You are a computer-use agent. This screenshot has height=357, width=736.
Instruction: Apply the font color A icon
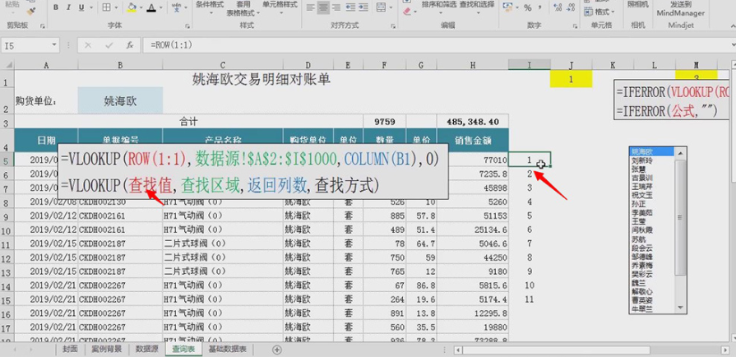point(151,7)
